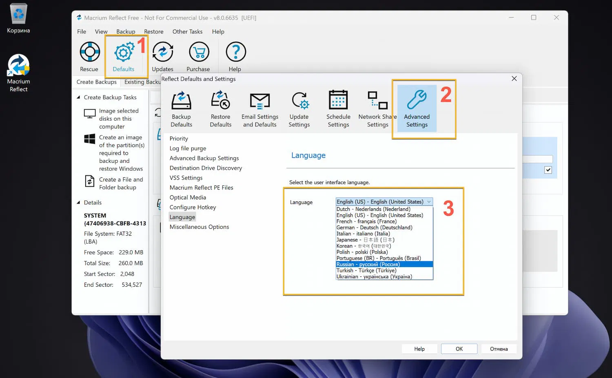Toggle the checked checkbox in main window
612x378 pixels.
coord(548,170)
